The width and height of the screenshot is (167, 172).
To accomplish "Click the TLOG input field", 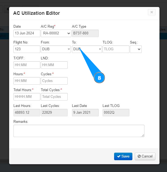I will [116, 49].
